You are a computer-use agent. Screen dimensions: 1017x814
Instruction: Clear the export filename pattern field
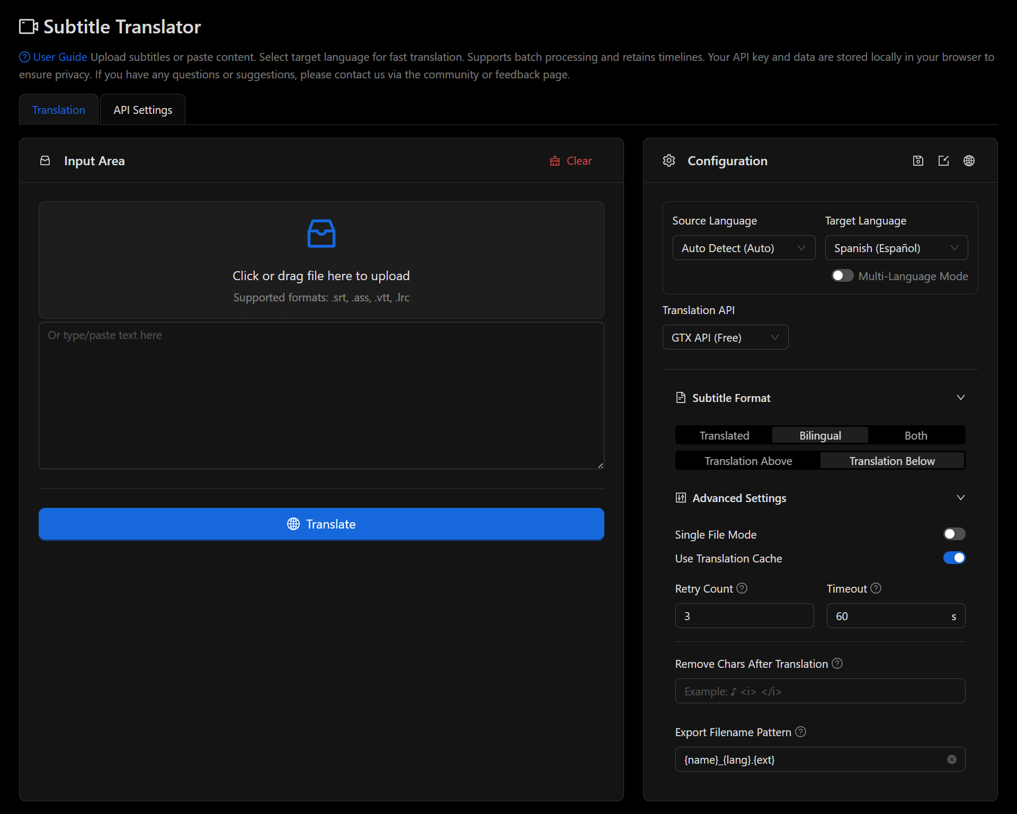pyautogui.click(x=952, y=759)
